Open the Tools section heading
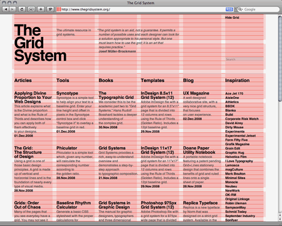282x226 pixels. [x=63, y=80]
